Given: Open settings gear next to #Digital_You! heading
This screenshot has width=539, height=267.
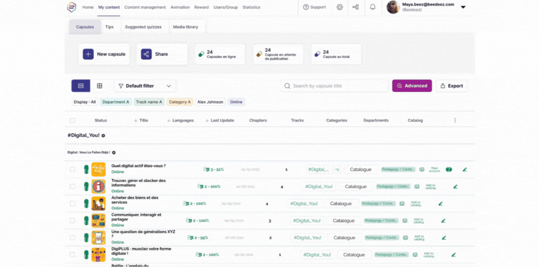Looking at the screenshot, I should point(104,135).
